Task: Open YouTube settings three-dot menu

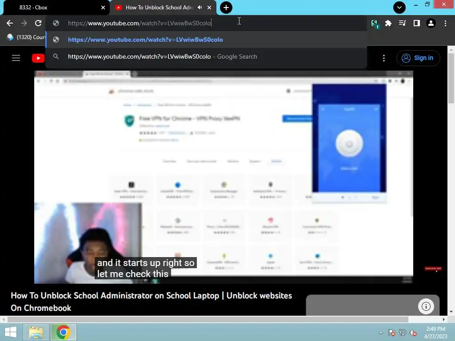Action: 384,58
